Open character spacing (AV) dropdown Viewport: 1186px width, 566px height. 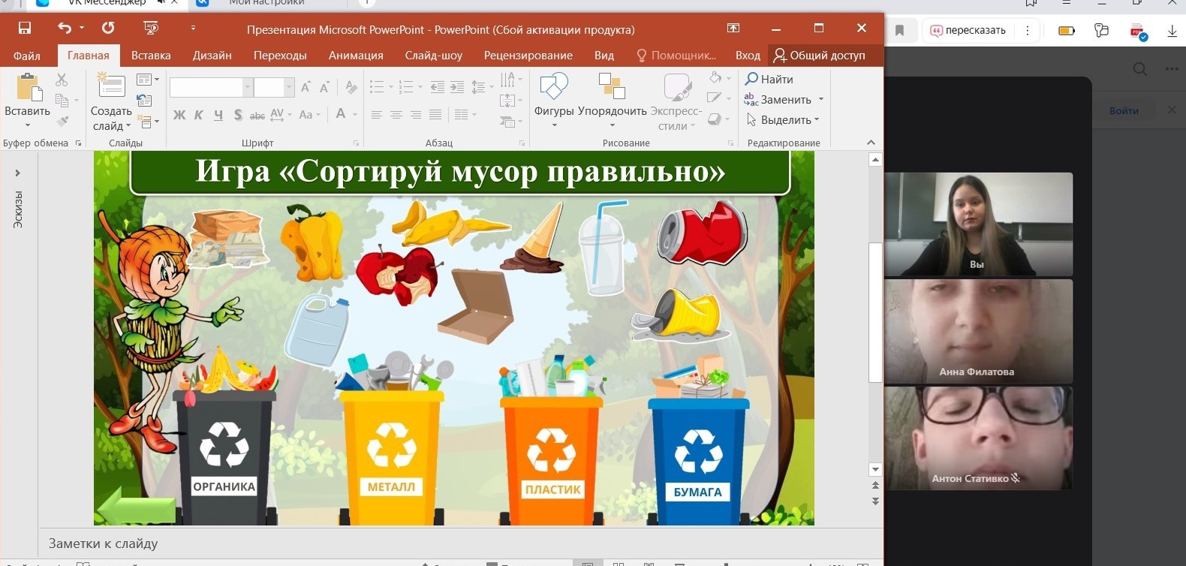[280, 115]
